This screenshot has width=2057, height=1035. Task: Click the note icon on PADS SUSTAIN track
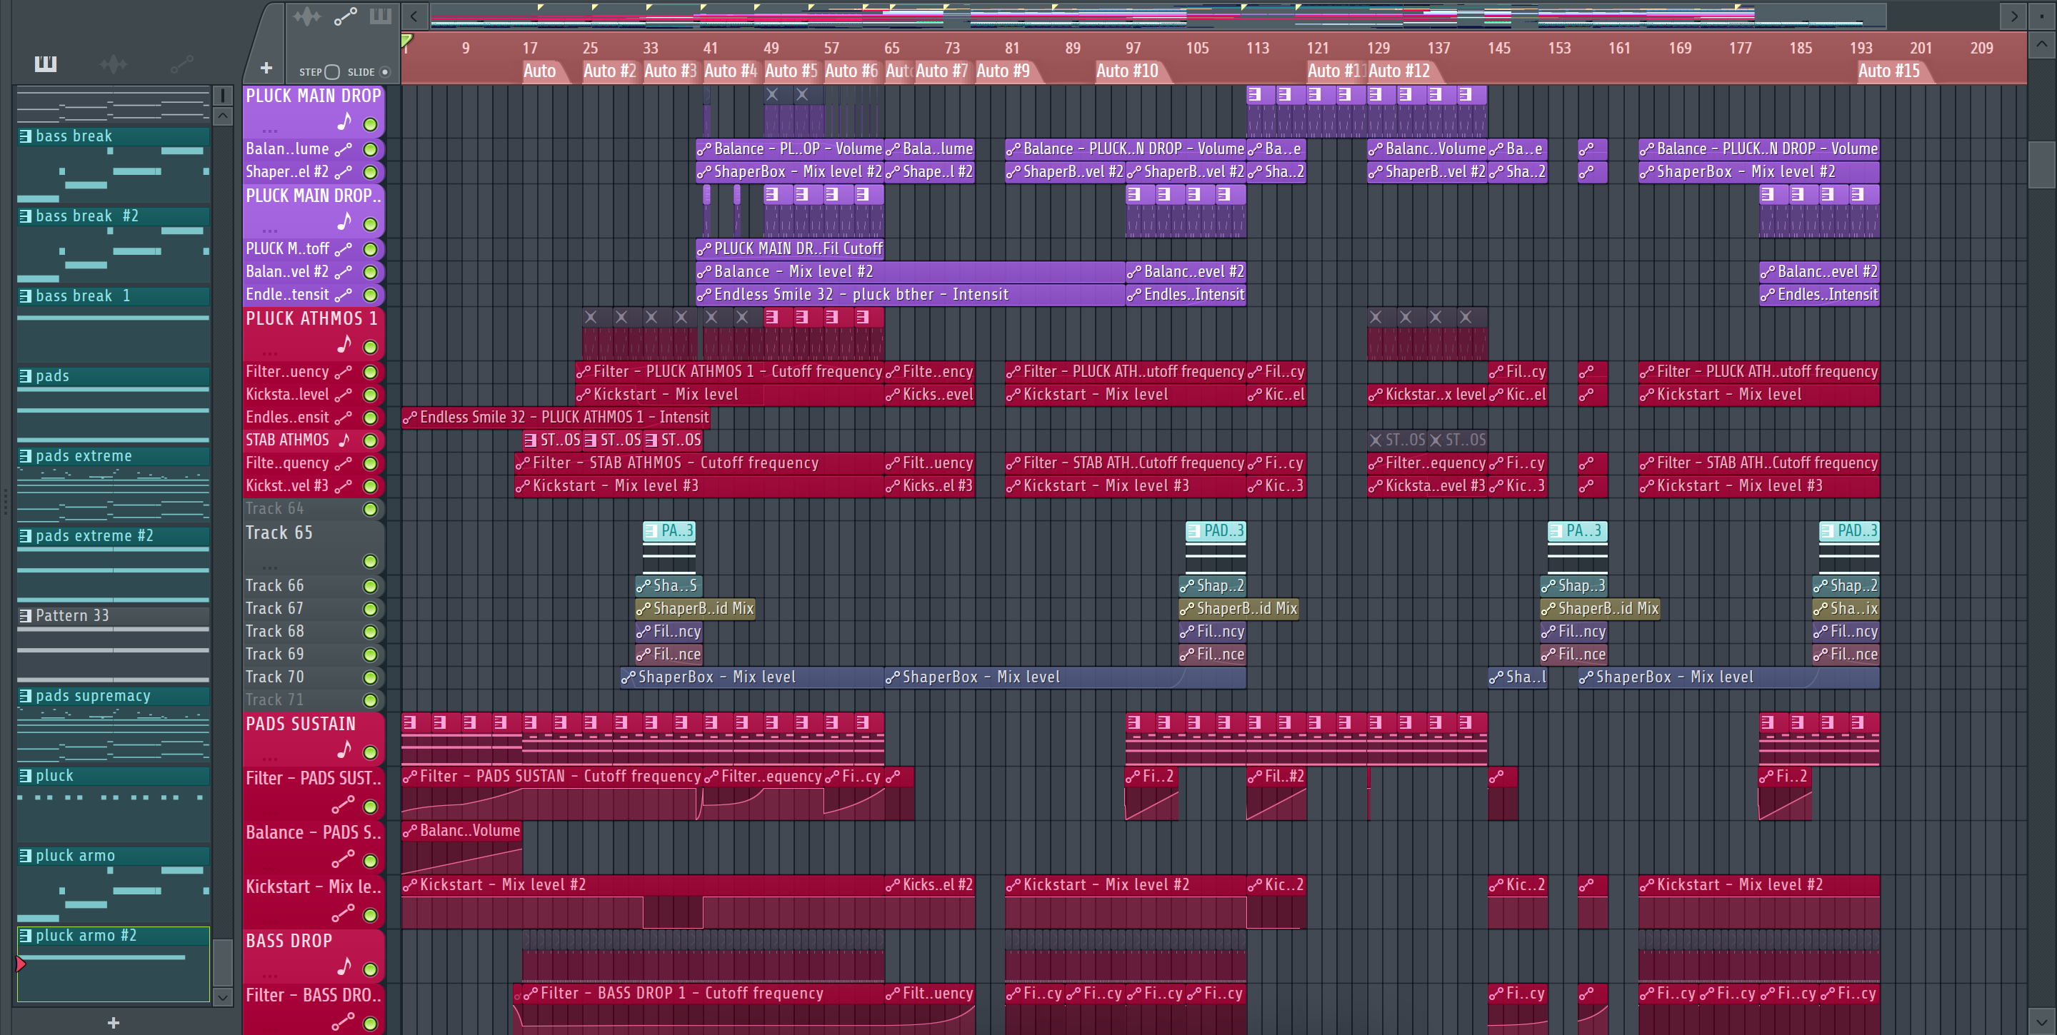pyautogui.click(x=344, y=750)
